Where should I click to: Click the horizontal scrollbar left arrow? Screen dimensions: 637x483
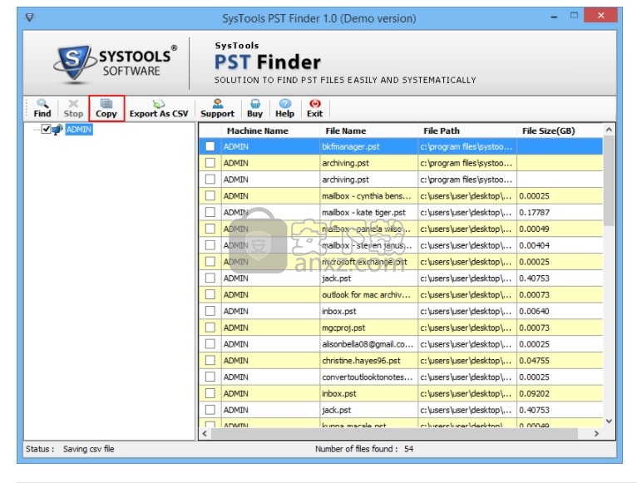pyautogui.click(x=205, y=433)
